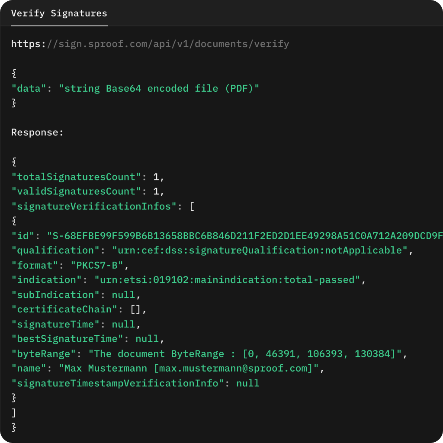This screenshot has height=443, width=443.
Task: Click the mainindication:total-passed value
Action: tap(227, 280)
